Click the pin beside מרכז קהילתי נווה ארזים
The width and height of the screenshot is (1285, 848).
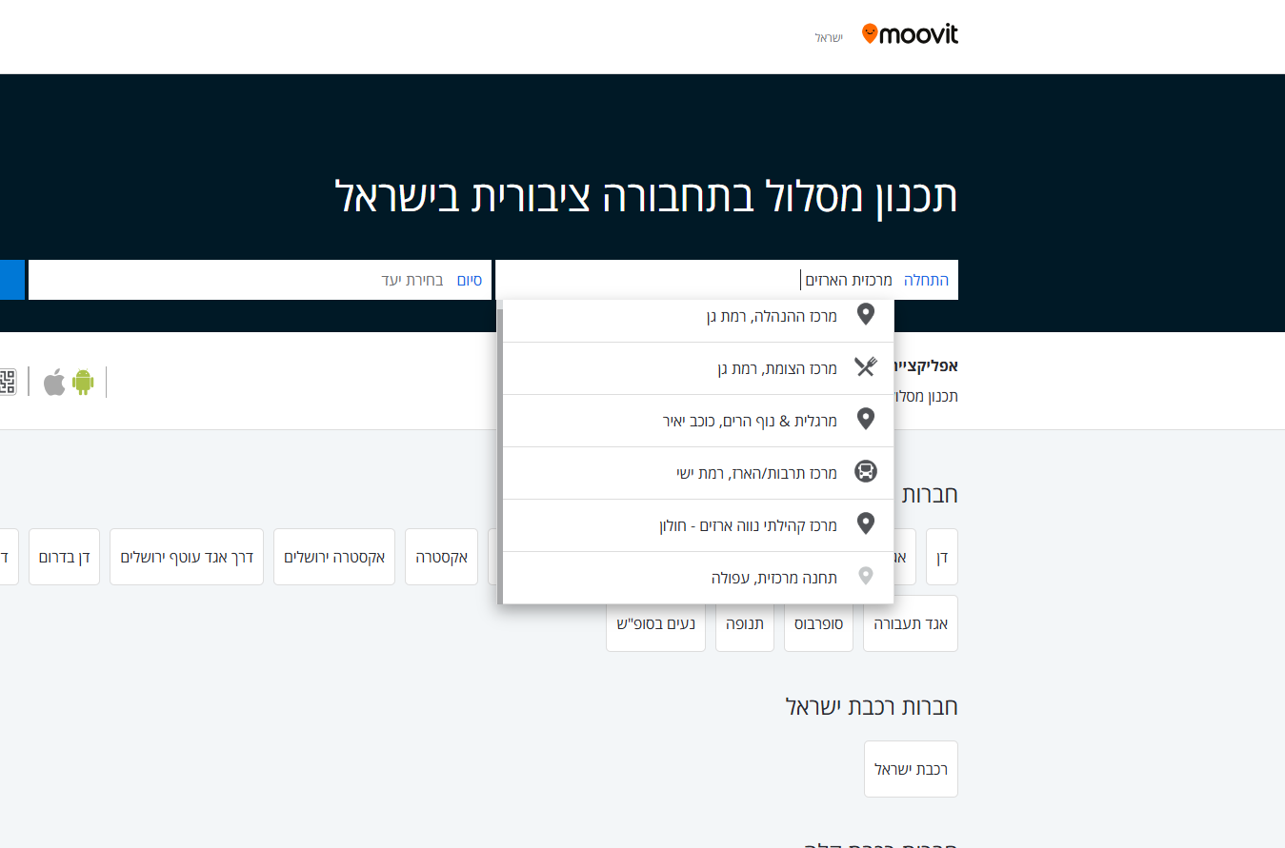tap(866, 523)
